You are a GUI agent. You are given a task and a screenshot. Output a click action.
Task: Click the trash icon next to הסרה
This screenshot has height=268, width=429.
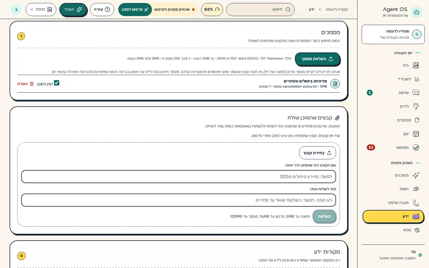32,84
